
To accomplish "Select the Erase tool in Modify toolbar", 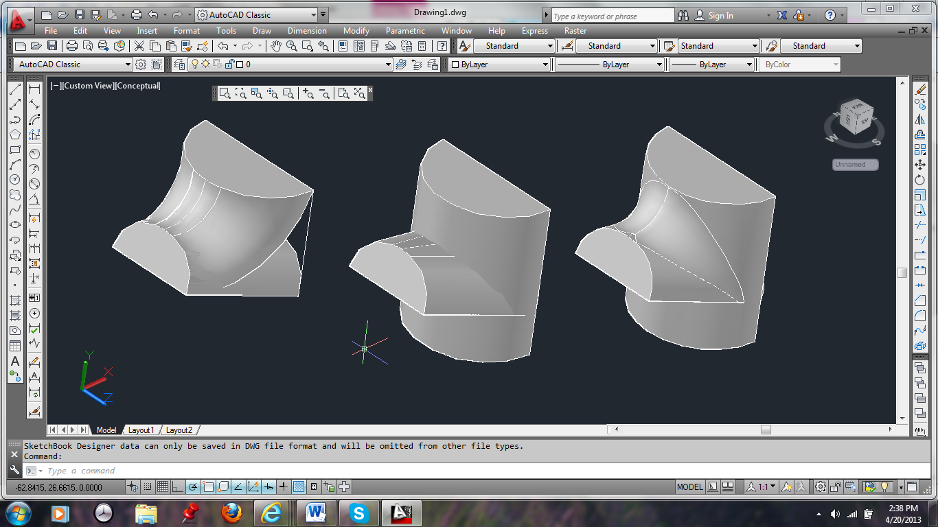I will 920,89.
